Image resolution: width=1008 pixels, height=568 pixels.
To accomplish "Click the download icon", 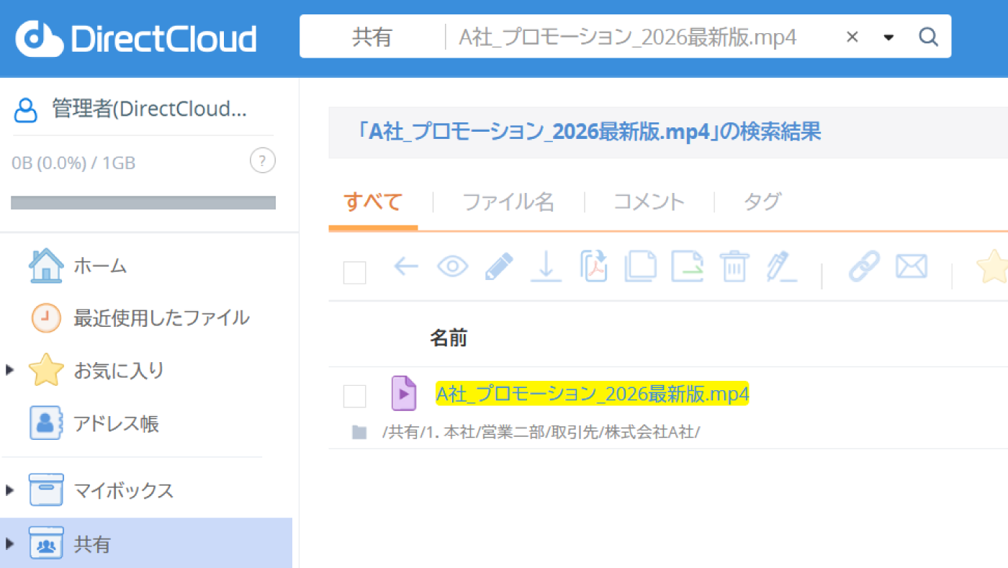I will coord(546,266).
